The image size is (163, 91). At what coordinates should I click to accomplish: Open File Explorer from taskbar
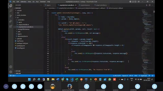pyautogui.click(x=53, y=79)
